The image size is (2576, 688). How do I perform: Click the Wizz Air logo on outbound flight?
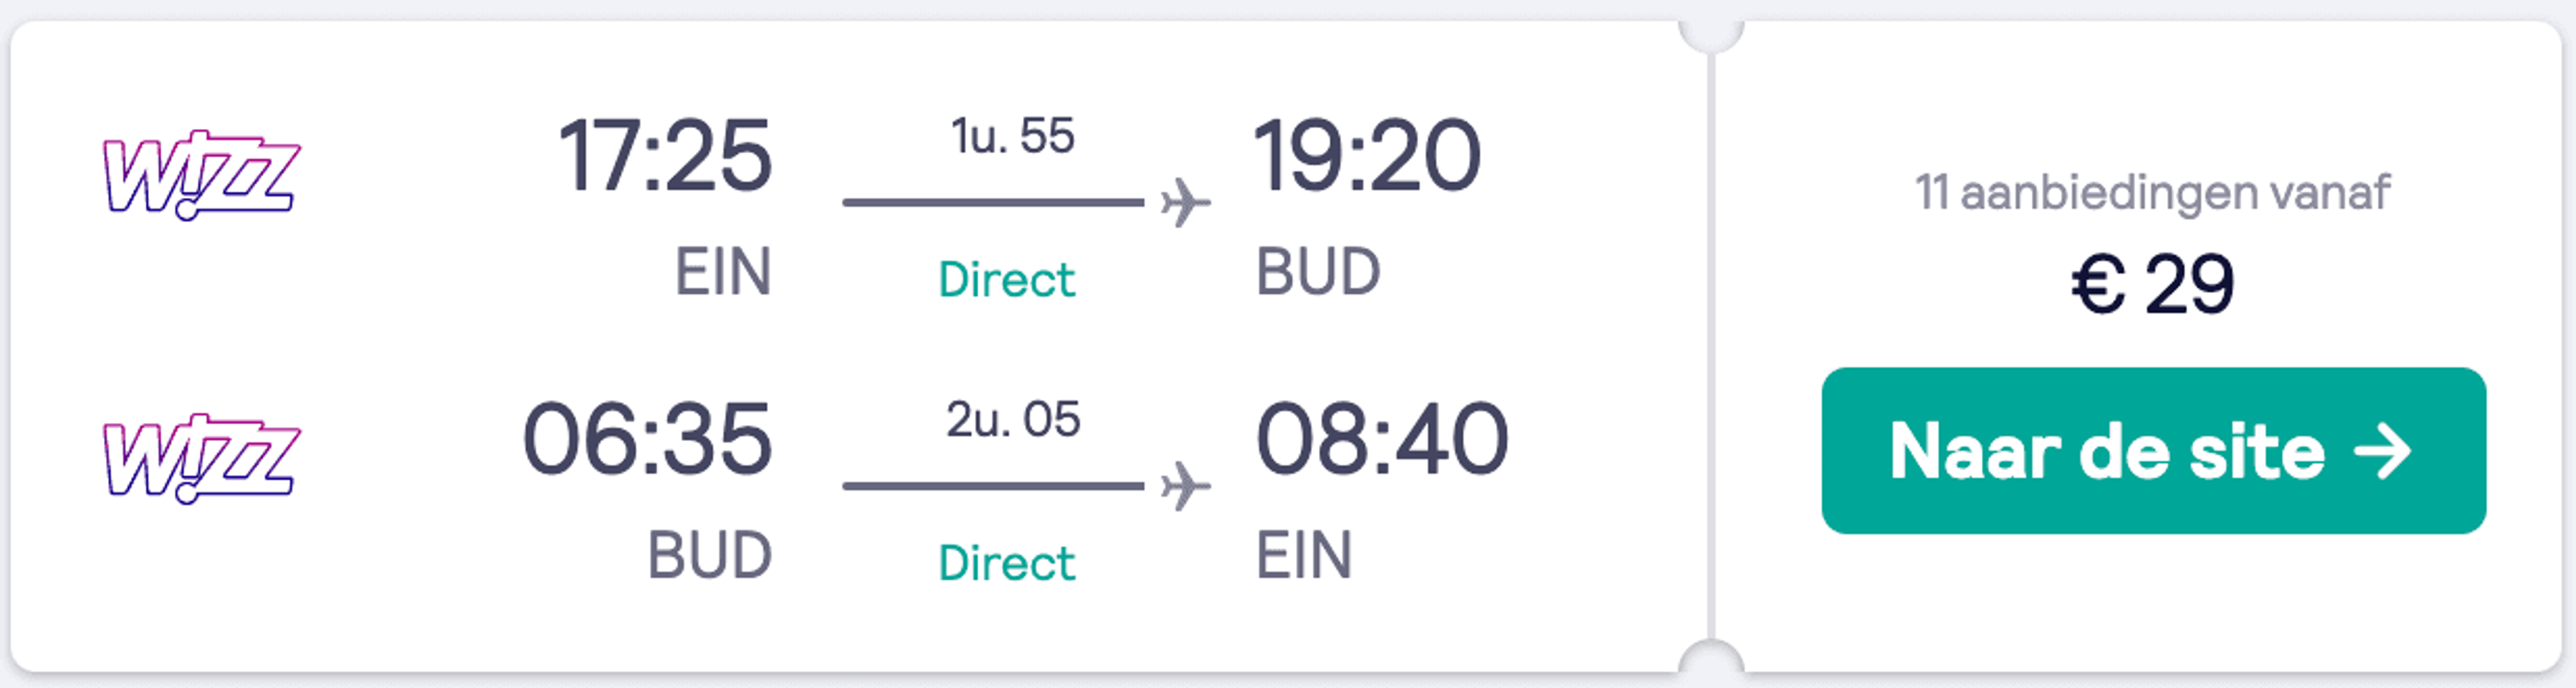point(201,175)
